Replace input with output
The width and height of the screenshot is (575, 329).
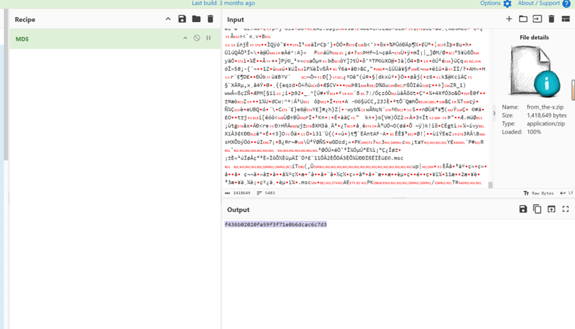[x=551, y=209]
